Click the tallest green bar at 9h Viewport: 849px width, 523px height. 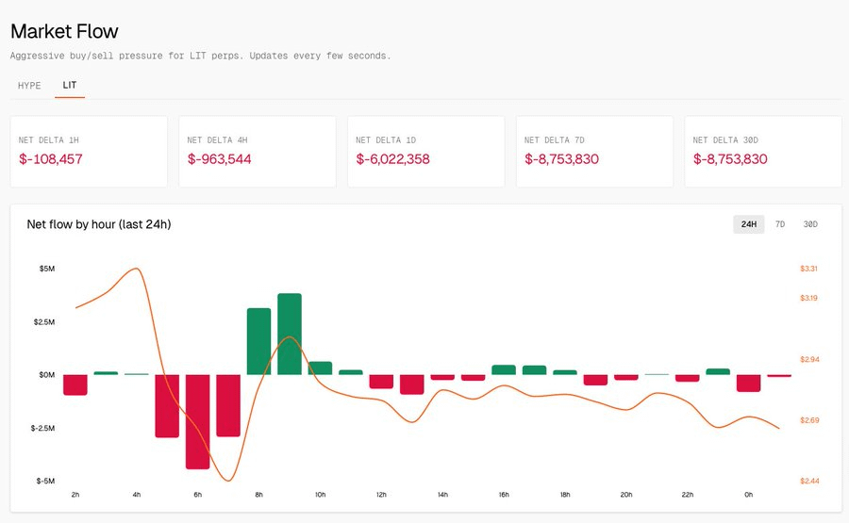tap(290, 335)
